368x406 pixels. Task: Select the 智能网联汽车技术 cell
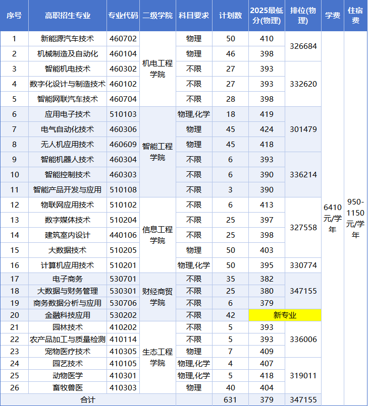[68, 99]
